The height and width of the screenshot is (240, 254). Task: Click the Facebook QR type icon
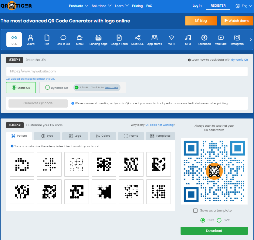point(204,38)
